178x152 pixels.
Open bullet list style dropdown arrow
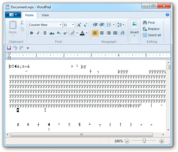[114, 25]
